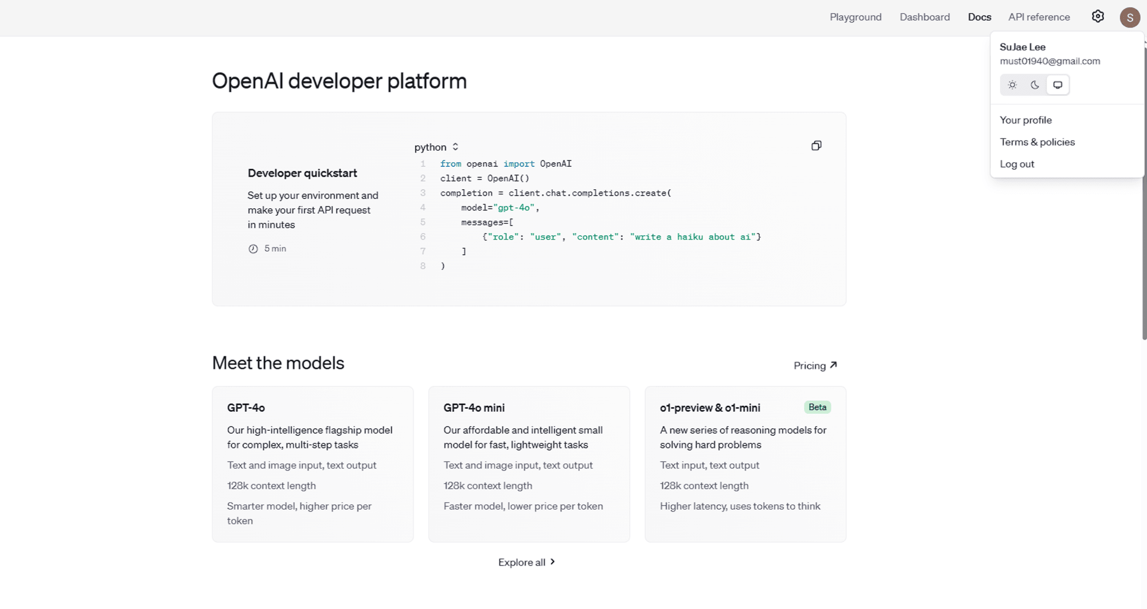This screenshot has width=1147, height=609.
Task: Switch to light theme sun icon
Action: point(1012,85)
